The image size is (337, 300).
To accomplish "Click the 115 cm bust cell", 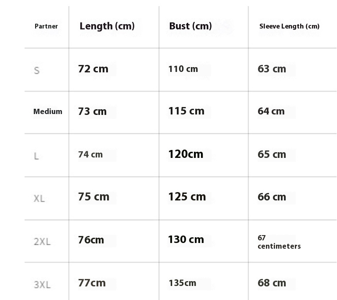I will (186, 111).
